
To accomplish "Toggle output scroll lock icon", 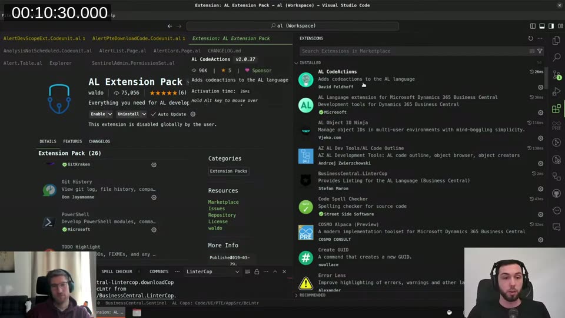I will pos(257,271).
